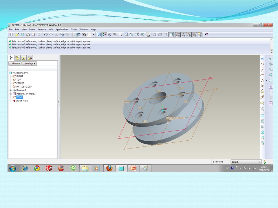Click the What's This help cursor icon
The height and width of the screenshot is (208, 278).
206,35
